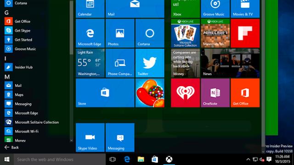294x165 pixels.
Task: Launch the iHeartRadio tile
Action: click(x=185, y=93)
